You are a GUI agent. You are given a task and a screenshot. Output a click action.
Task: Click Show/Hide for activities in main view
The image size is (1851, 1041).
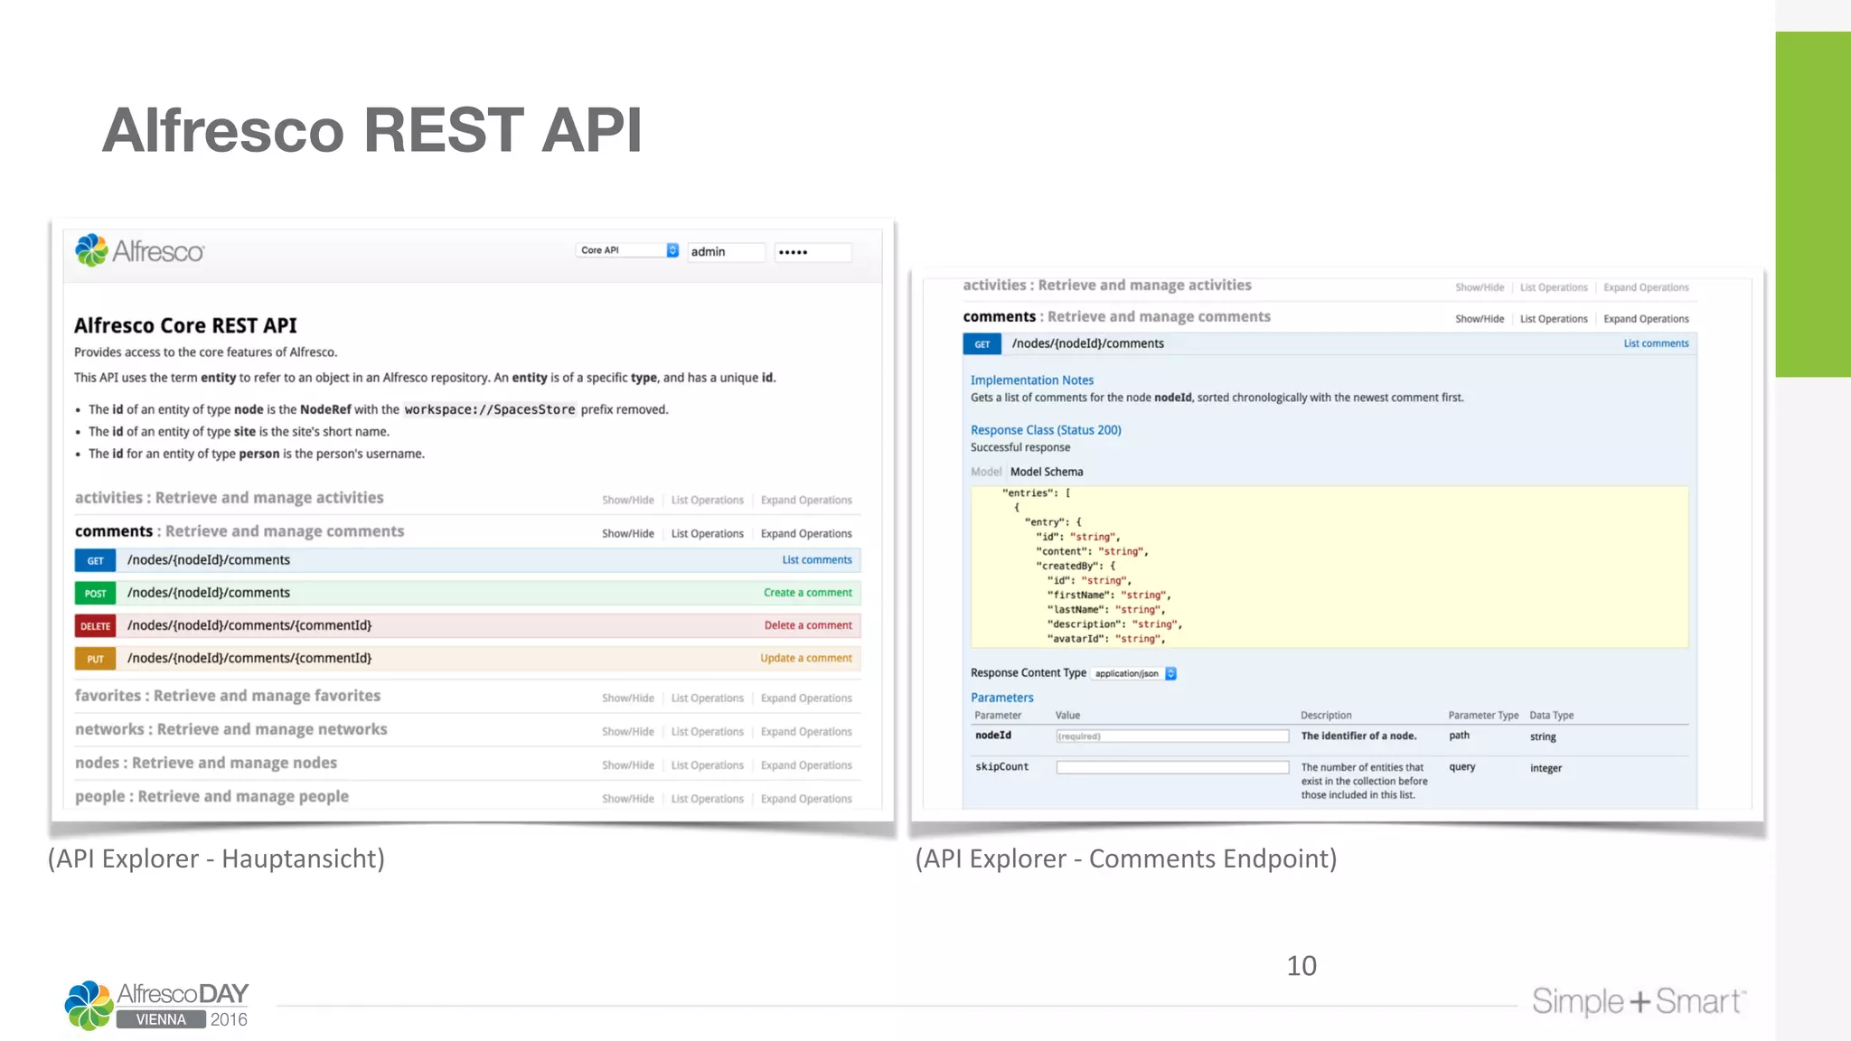coord(628,501)
